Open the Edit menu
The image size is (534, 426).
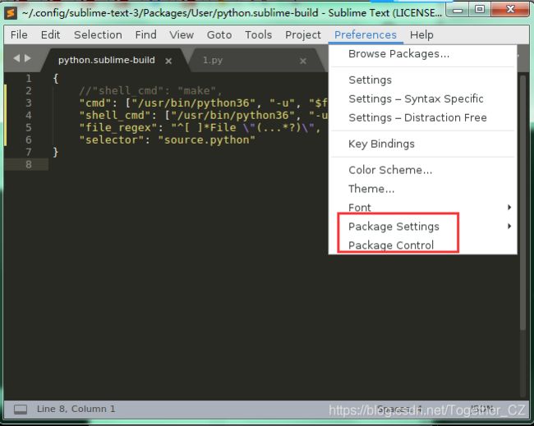coord(50,35)
